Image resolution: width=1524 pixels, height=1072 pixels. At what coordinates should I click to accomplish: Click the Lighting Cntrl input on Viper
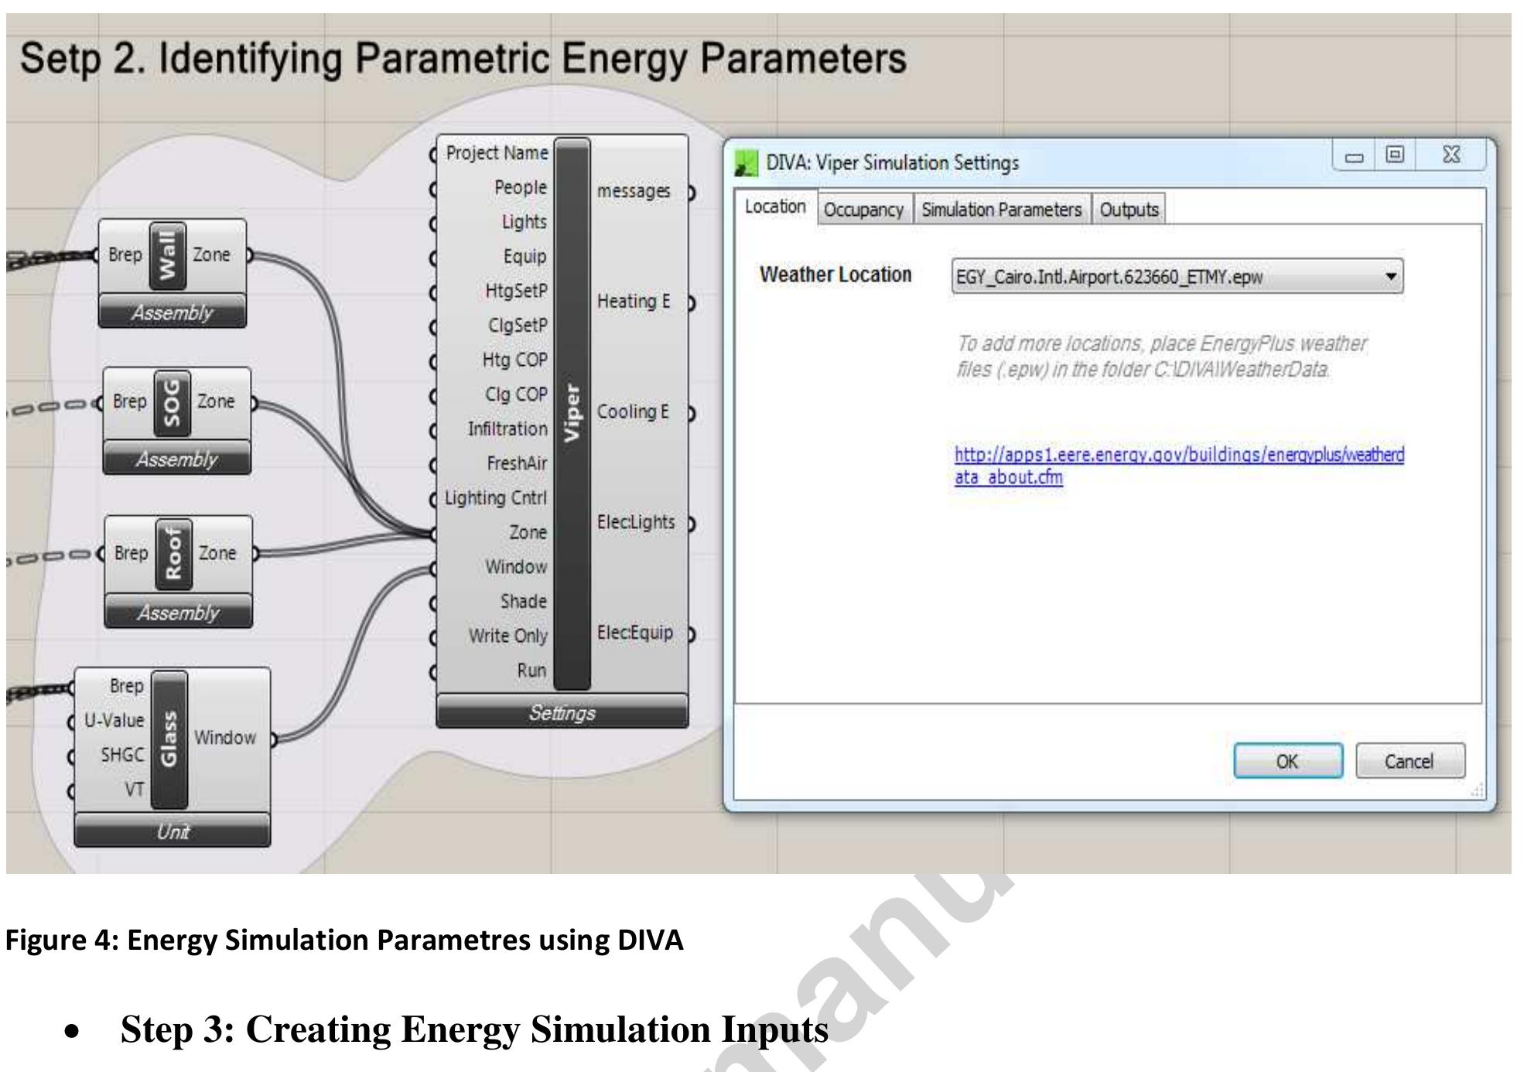(x=495, y=498)
